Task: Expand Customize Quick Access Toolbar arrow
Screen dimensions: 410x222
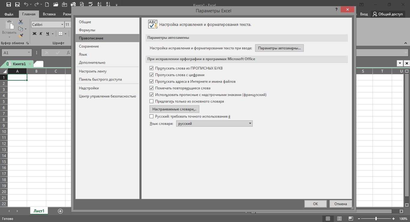Action: click(116, 5)
